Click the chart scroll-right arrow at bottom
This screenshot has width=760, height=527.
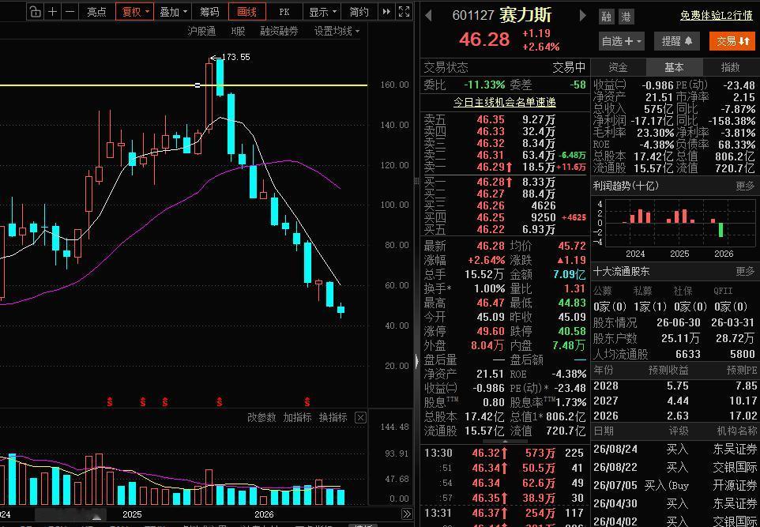(x=406, y=514)
